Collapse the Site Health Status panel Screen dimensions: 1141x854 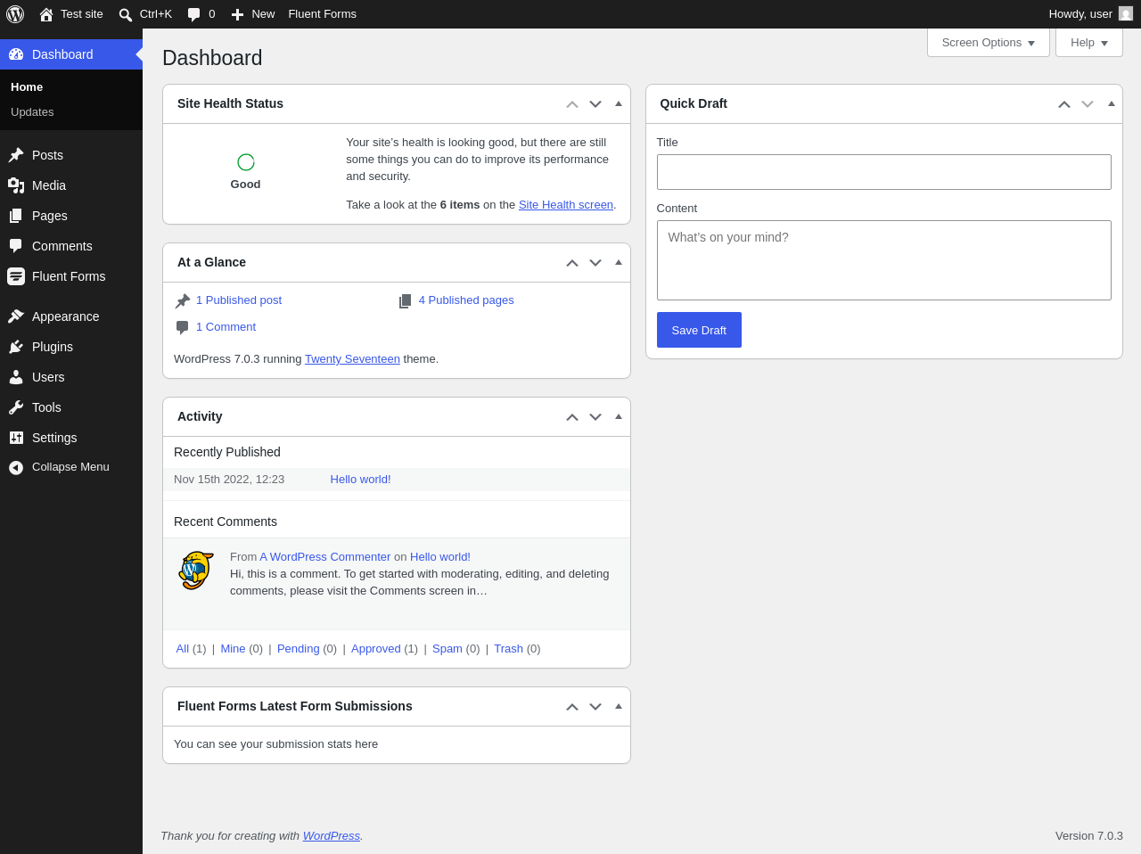pos(619,104)
